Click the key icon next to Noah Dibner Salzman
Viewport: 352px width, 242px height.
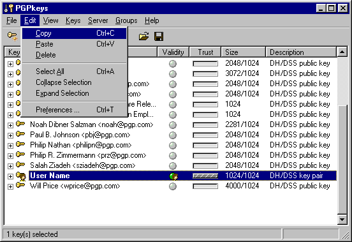(x=20, y=124)
